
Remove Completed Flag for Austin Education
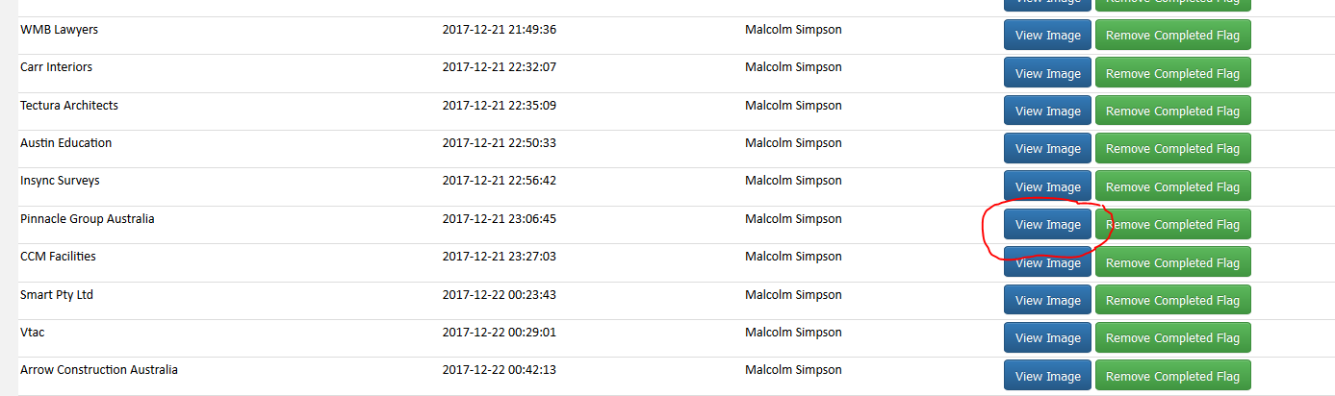(x=1172, y=149)
